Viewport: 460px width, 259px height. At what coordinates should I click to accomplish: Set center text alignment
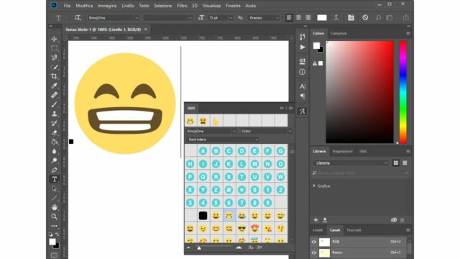coord(299,18)
